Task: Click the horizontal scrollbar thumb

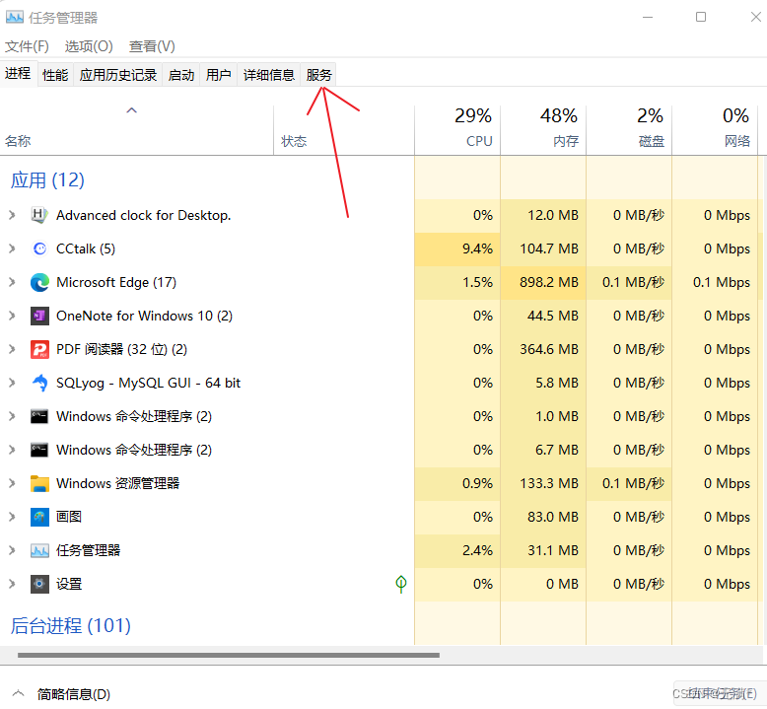Action: click(x=229, y=655)
